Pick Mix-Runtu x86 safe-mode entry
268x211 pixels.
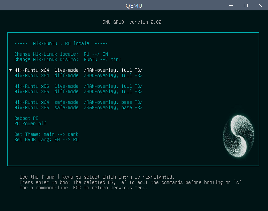[x=78, y=108]
